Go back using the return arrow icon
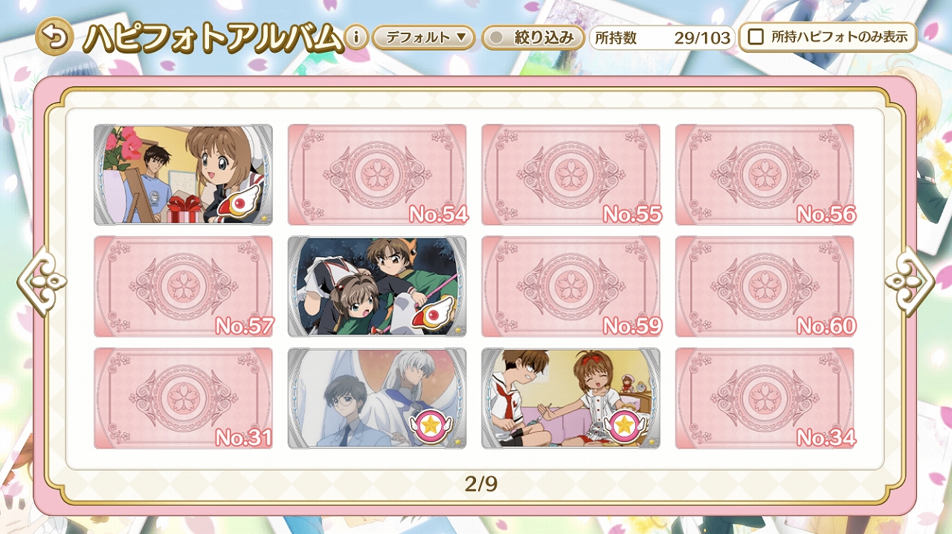952x534 pixels. (54, 36)
